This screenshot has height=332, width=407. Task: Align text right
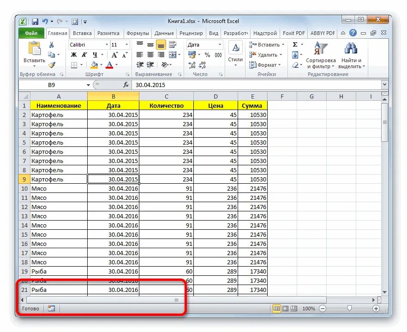point(161,55)
